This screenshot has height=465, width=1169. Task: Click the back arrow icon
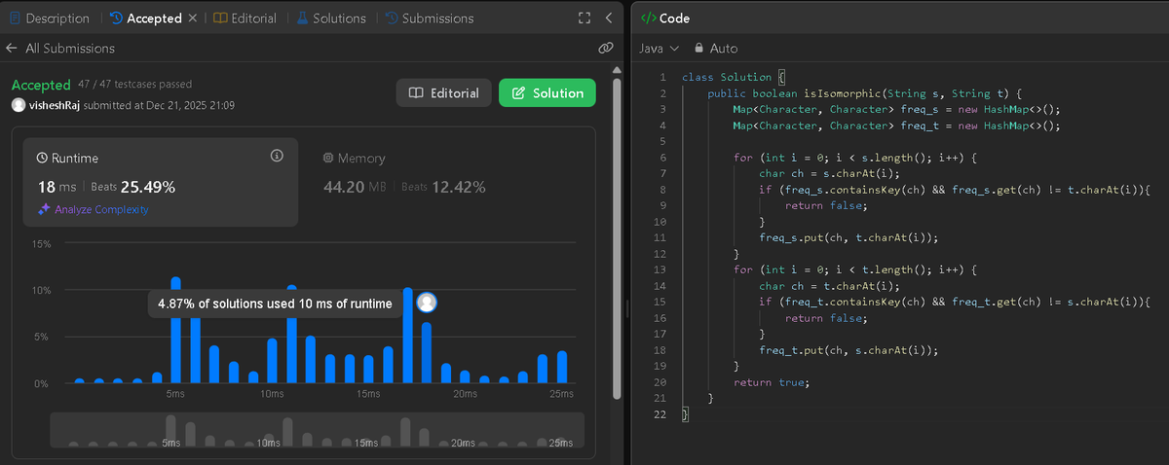pyautogui.click(x=12, y=48)
